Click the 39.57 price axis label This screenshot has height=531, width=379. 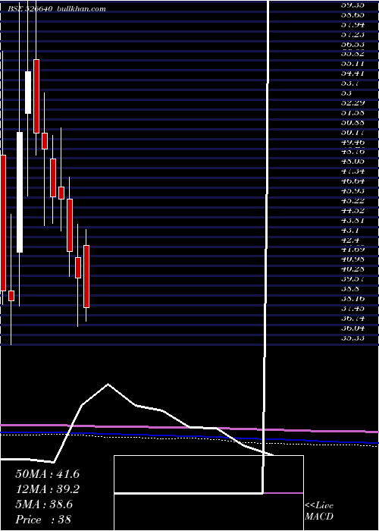point(352,278)
